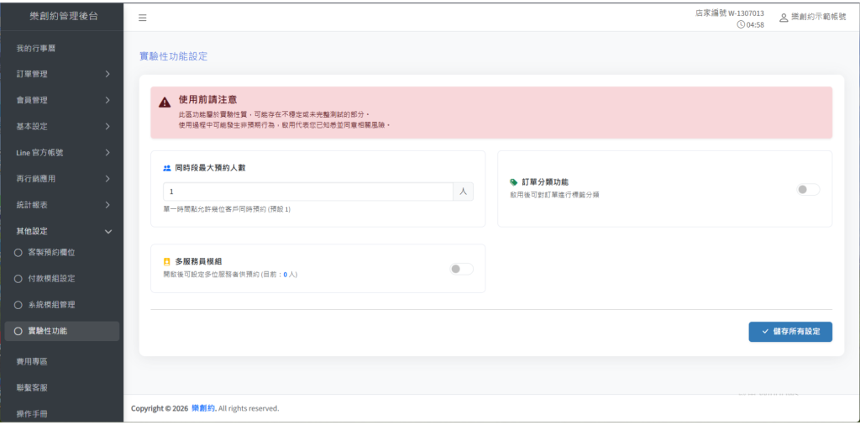This screenshot has width=860, height=425.
Task: Click the red warning triangle icon
Action: tap(165, 102)
